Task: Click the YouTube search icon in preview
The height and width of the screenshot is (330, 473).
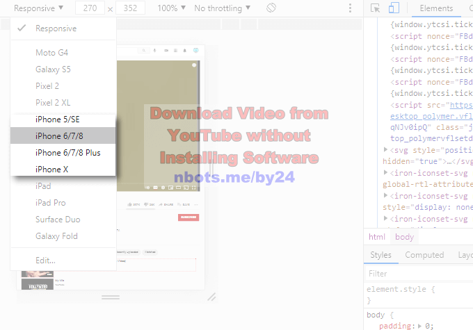Action: 144,51
